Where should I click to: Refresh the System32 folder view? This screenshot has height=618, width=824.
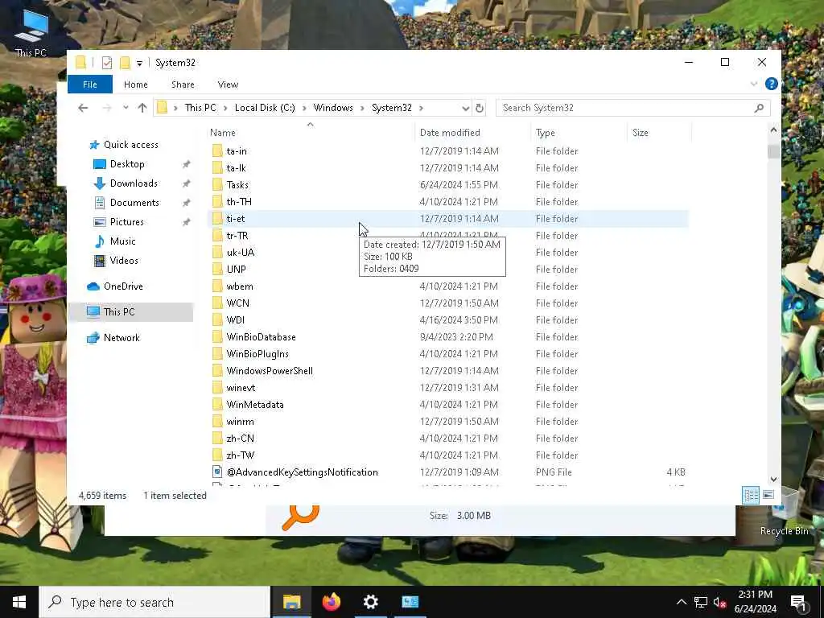[x=480, y=109]
